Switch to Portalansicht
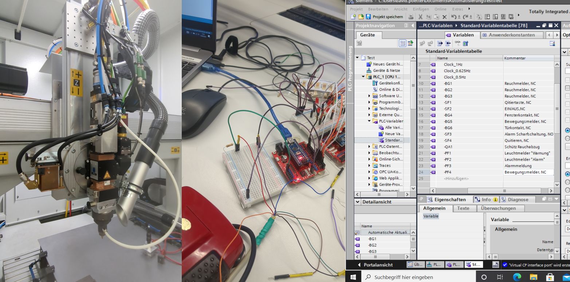The width and height of the screenshot is (570, 282). (375, 265)
